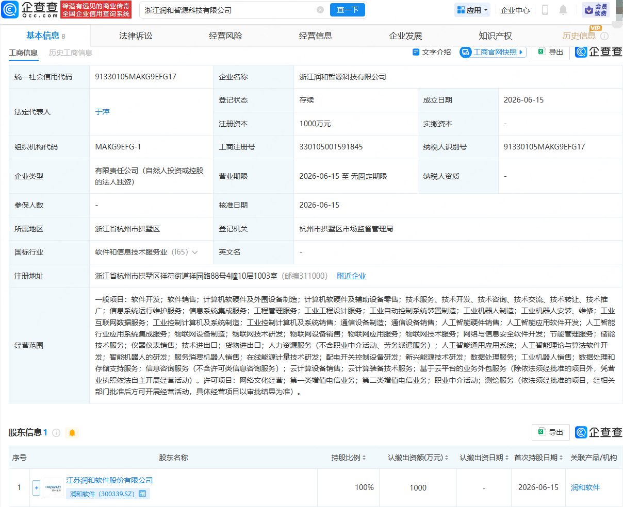Expand the 国标行业 chevron after (I65)
Screen dimensions: 623x507
pos(195,252)
